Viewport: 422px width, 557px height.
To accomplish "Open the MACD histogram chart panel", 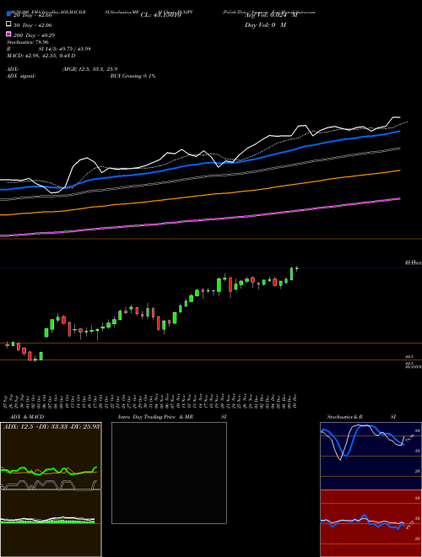I will tap(51, 523).
